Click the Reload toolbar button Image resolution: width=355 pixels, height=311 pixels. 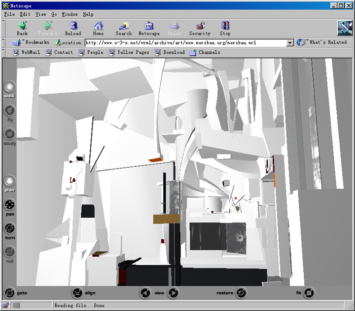click(x=73, y=28)
